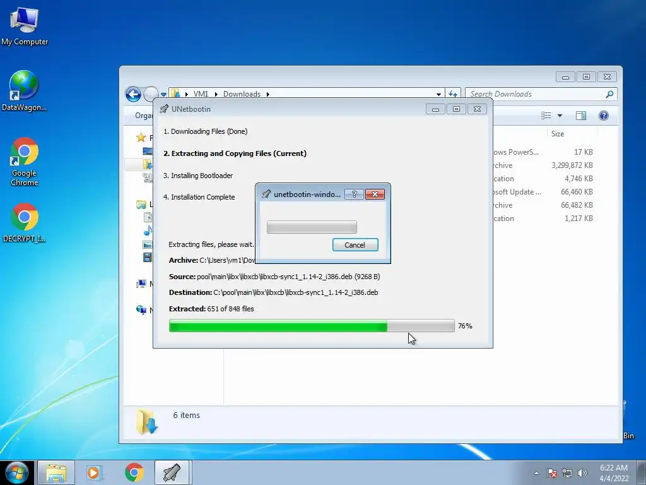646x485 pixels.
Task: Click the taskbar clock showing 6:22 AM
Action: pyautogui.click(x=614, y=473)
